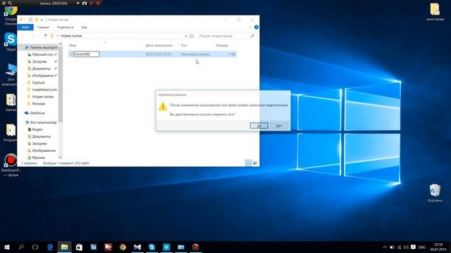Image resolution: width=451 pixels, height=253 pixels.
Task: Confirm the rename with the Да button
Action: click(259, 126)
